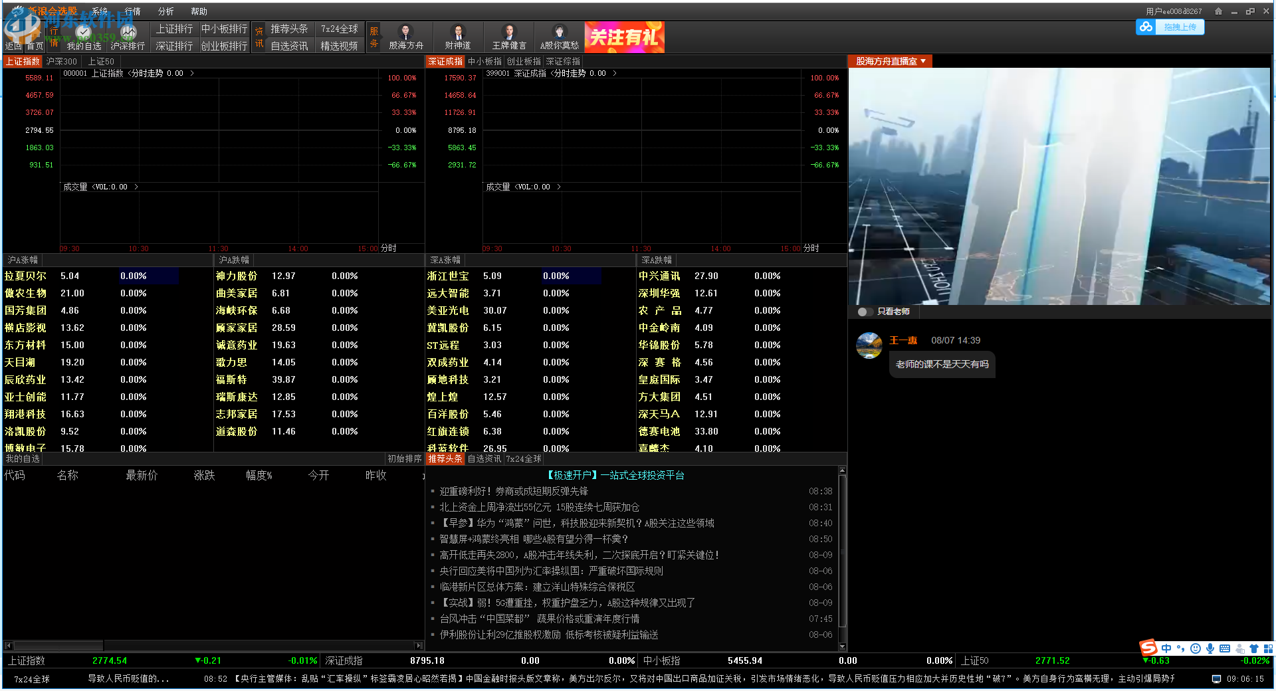Viewport: 1276px width, 691px height.
Task: Select the 中兴通讯 stock row
Action: 742,276
